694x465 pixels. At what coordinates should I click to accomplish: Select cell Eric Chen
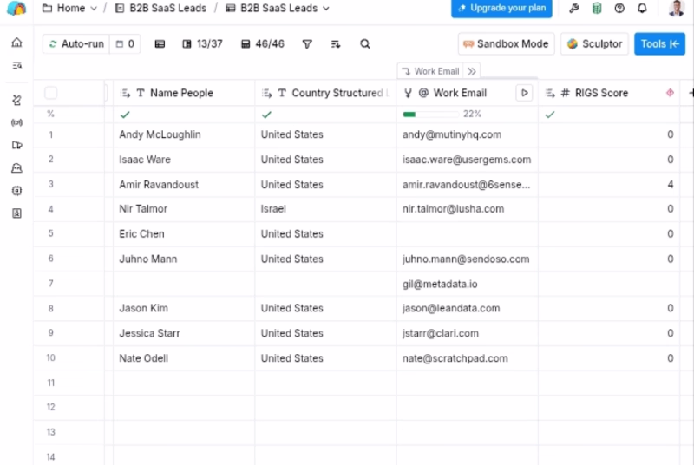184,233
